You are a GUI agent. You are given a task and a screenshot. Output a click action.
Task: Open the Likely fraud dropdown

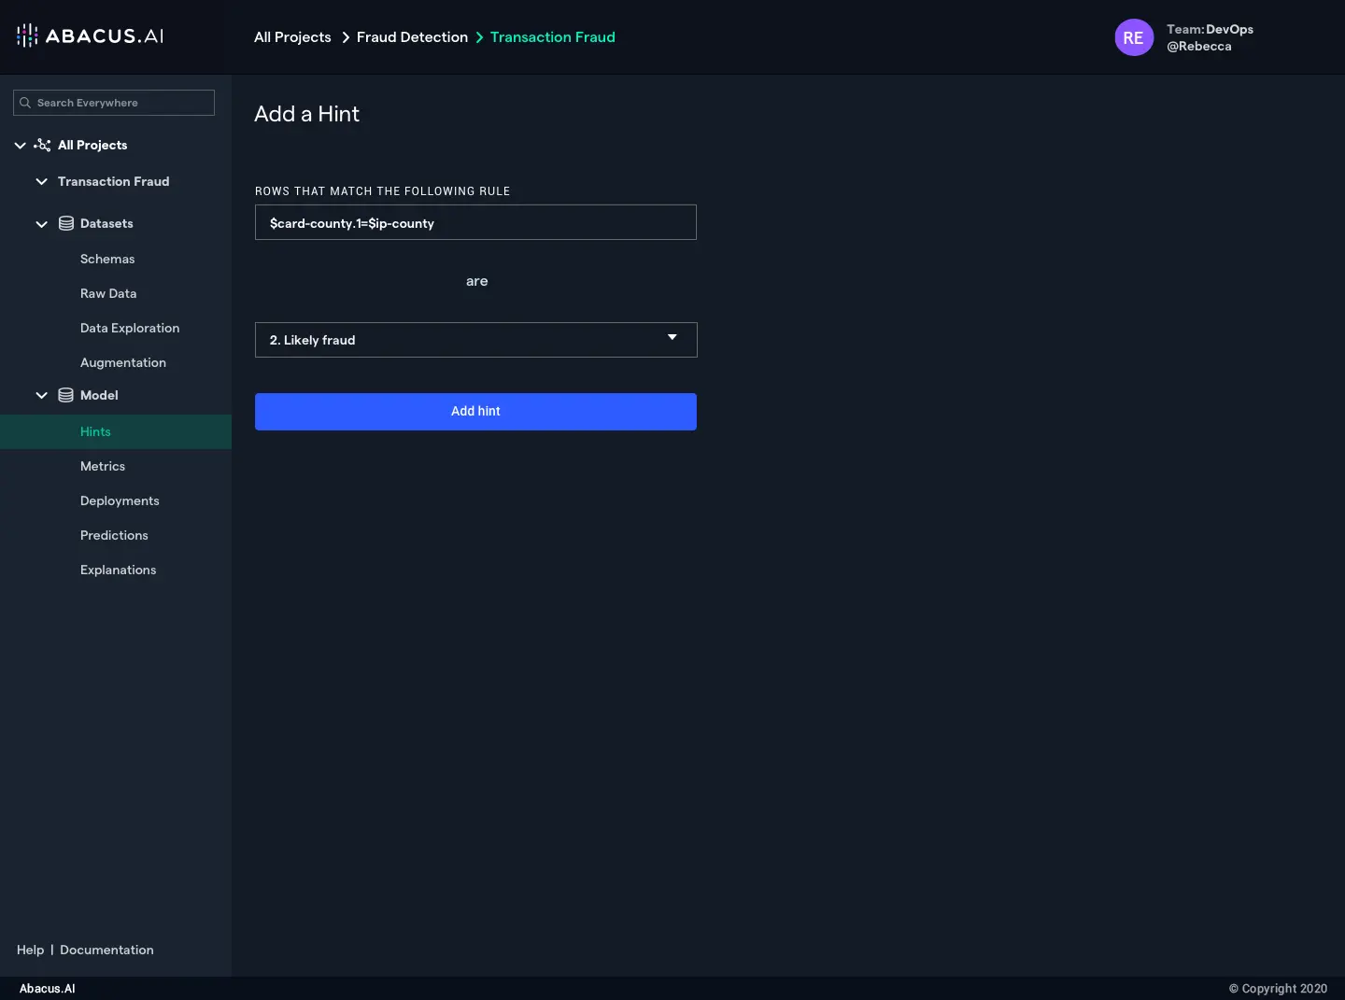coord(475,340)
